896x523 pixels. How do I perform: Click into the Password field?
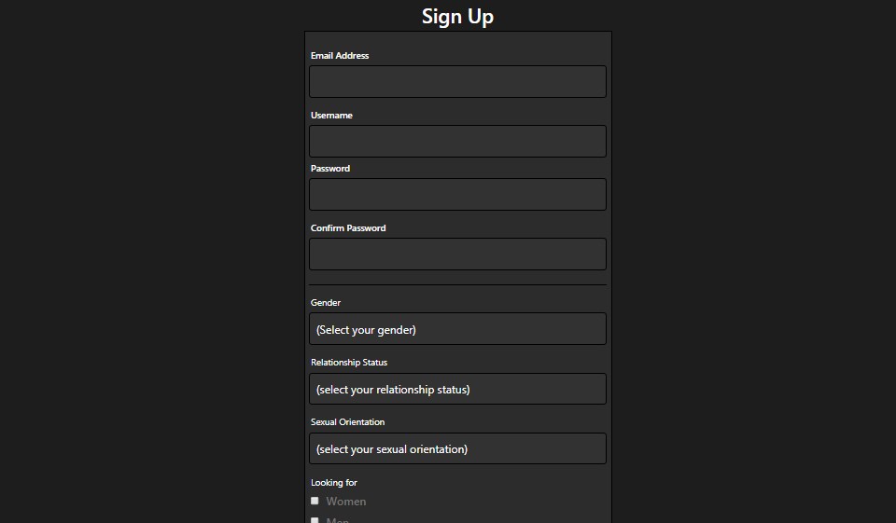pyautogui.click(x=457, y=195)
